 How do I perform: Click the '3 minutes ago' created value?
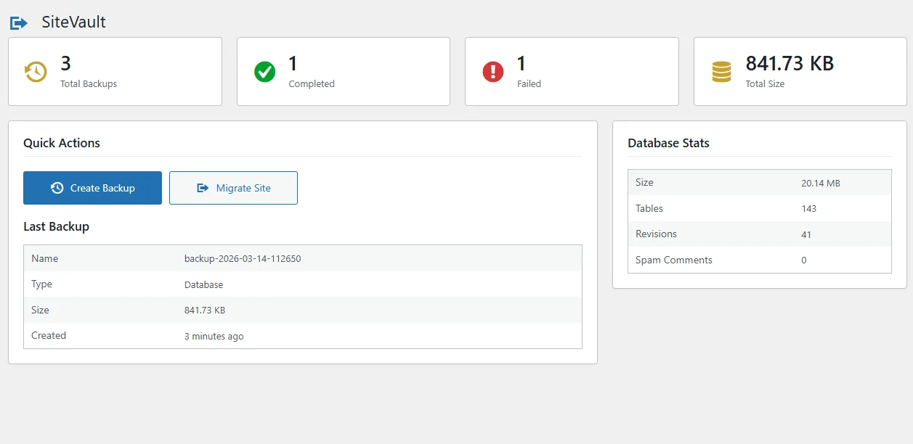[214, 337]
